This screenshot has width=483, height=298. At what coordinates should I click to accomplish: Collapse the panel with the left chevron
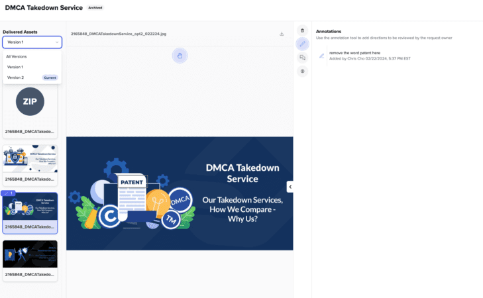290,187
